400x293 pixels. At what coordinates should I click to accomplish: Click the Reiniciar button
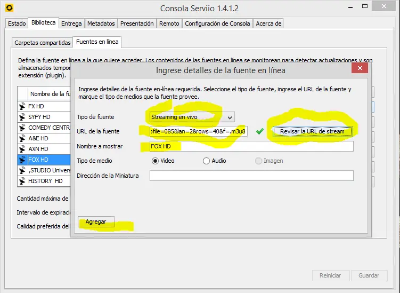click(330, 275)
